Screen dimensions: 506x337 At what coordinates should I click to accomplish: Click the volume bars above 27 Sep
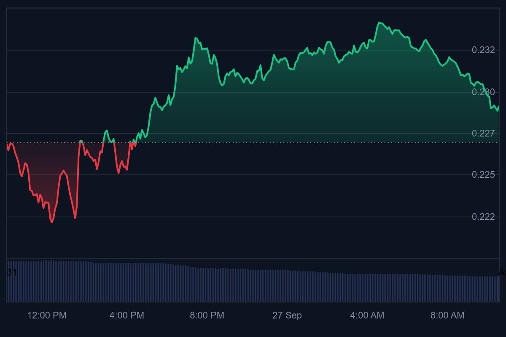coord(287,286)
